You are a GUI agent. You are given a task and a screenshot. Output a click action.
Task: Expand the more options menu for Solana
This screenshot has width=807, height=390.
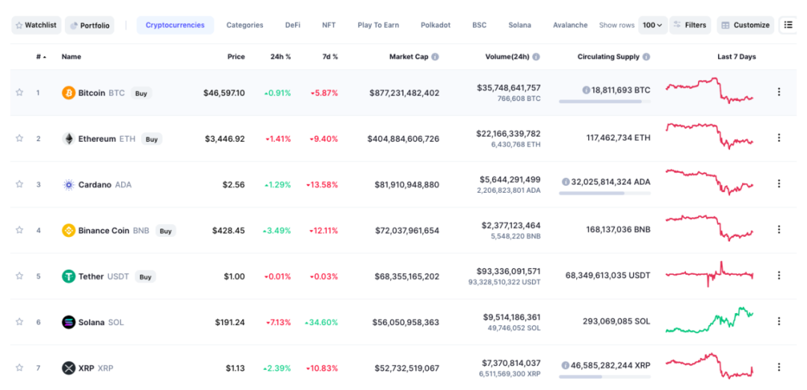pos(779,321)
